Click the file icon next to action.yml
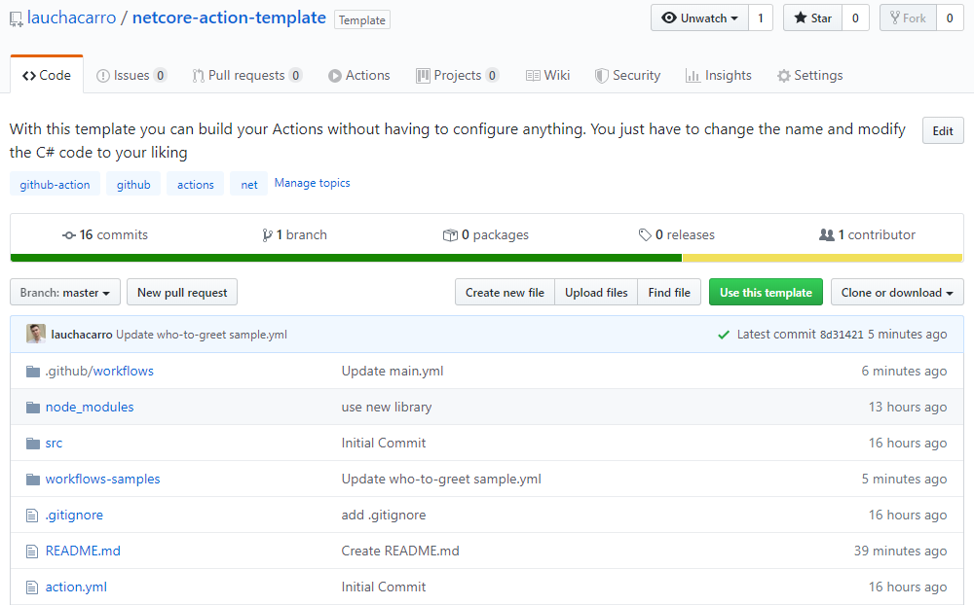Image resolution: width=974 pixels, height=605 pixels. (32, 587)
